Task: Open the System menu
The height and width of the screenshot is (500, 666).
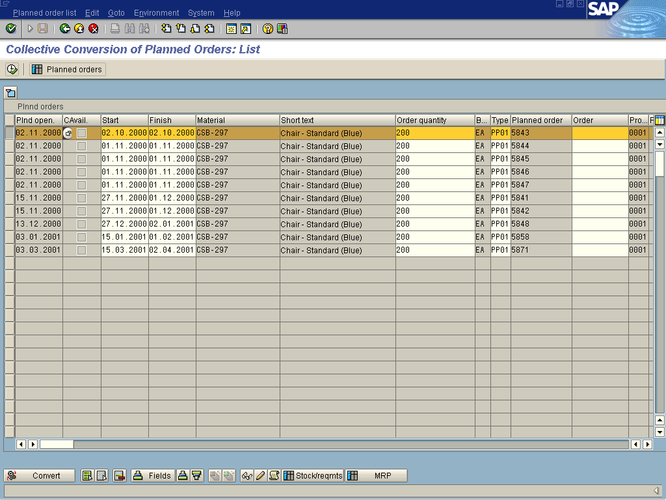Action: [x=201, y=13]
